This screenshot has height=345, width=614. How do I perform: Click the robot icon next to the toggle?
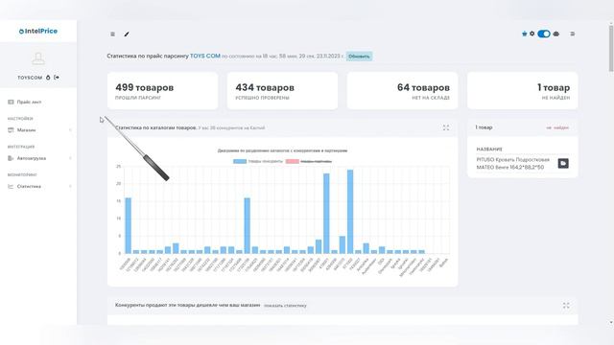click(556, 34)
